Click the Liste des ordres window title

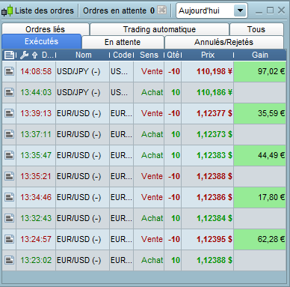coord(44,10)
